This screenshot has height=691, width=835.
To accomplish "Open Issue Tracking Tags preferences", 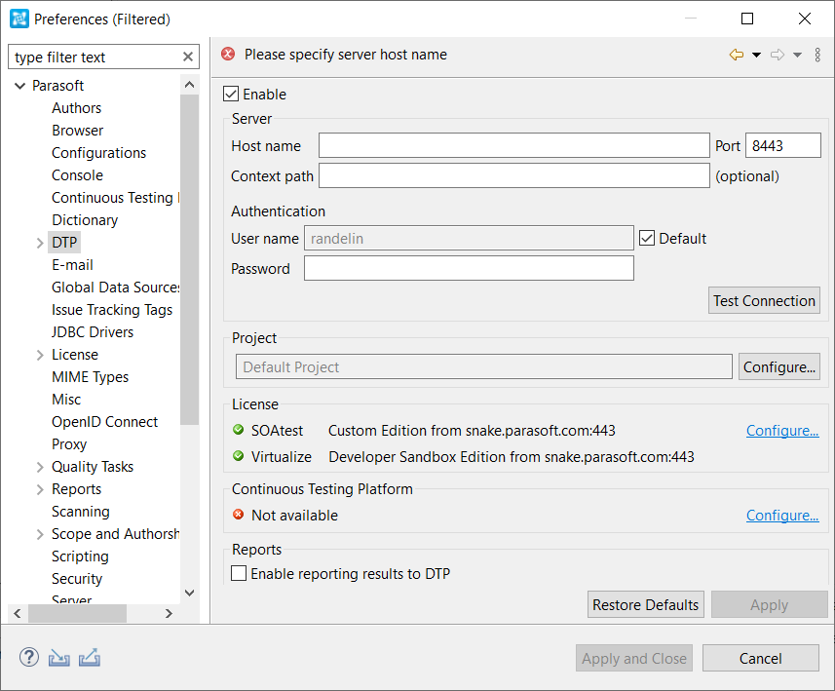I will tap(112, 310).
